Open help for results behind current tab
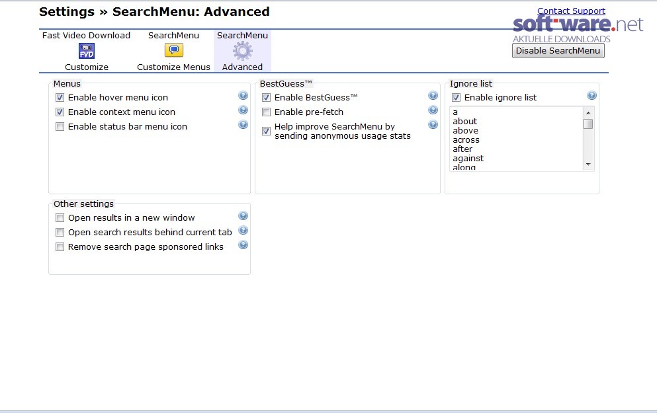This screenshot has width=657, height=413. (243, 230)
